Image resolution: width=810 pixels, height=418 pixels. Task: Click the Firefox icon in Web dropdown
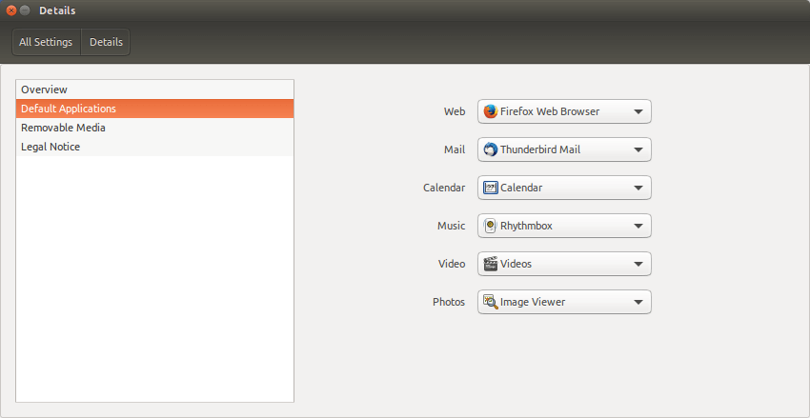(x=490, y=111)
